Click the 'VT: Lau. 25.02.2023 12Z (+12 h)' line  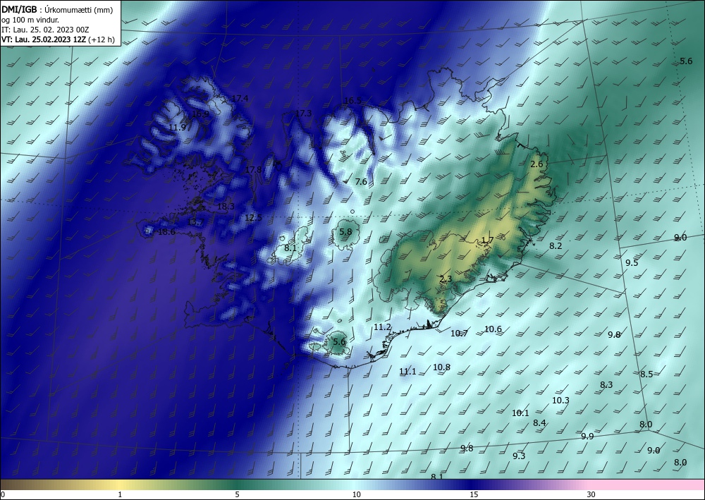[x=58, y=39]
